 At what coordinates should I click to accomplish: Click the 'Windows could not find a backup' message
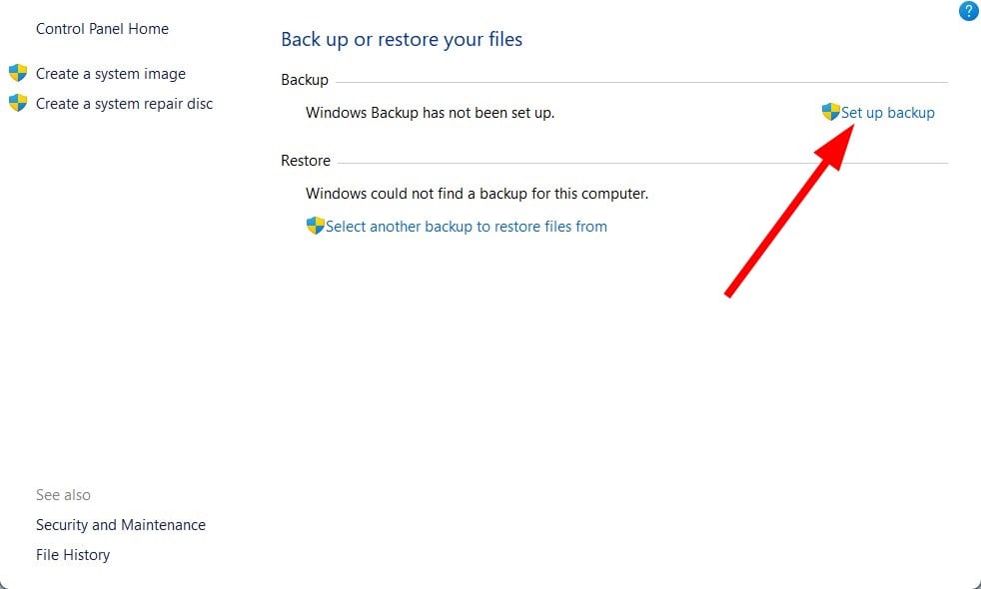[477, 194]
